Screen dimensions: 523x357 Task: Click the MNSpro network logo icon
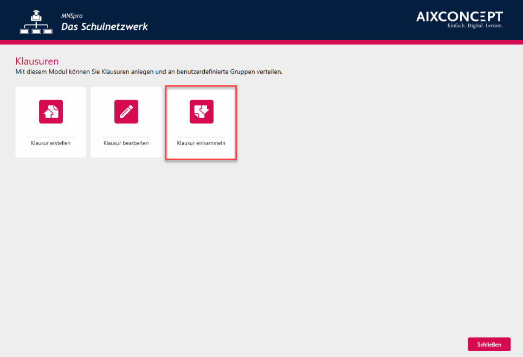click(36, 23)
